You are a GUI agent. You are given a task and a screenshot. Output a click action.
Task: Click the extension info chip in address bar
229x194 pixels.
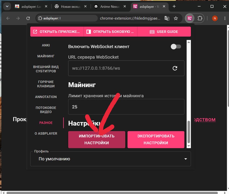coord(67,18)
